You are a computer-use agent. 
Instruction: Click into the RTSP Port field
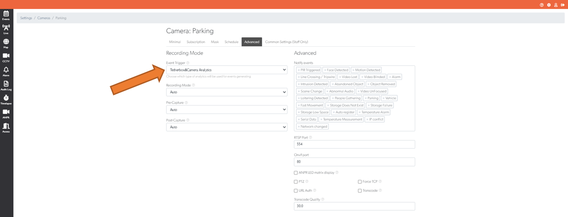(354, 144)
